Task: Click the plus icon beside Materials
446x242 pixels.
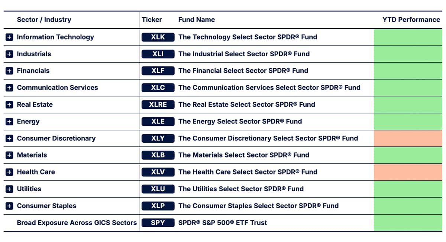Action: point(10,155)
